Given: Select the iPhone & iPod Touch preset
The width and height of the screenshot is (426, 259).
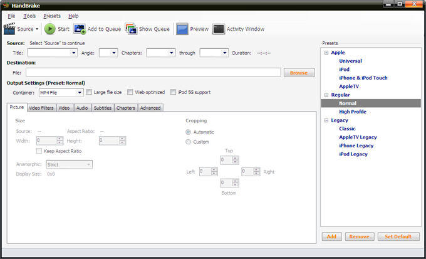Looking at the screenshot, I should point(363,78).
